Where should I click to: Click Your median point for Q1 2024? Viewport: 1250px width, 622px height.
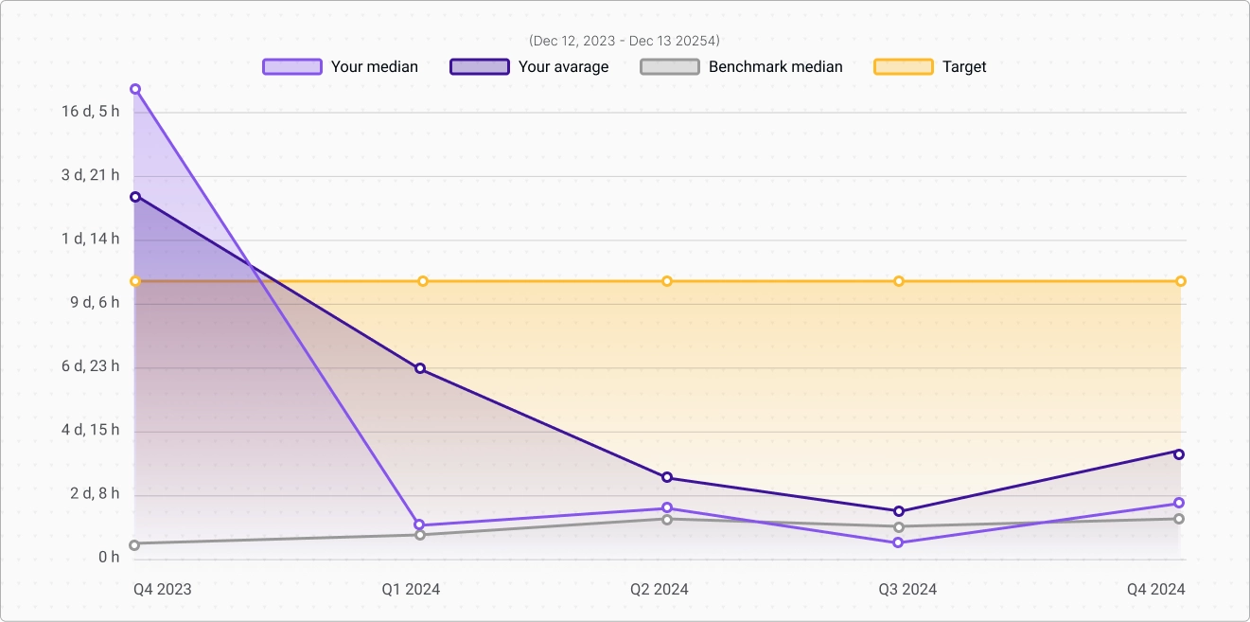(419, 525)
